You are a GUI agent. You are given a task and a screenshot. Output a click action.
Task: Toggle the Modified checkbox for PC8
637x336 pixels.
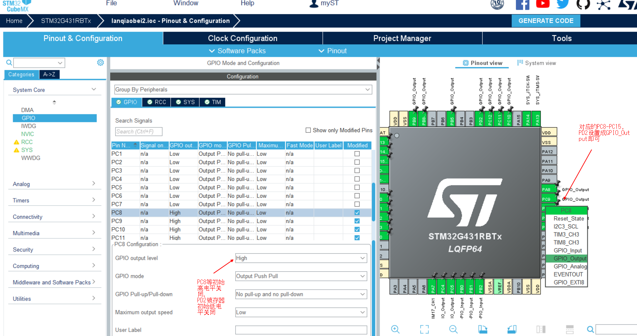[x=357, y=213]
